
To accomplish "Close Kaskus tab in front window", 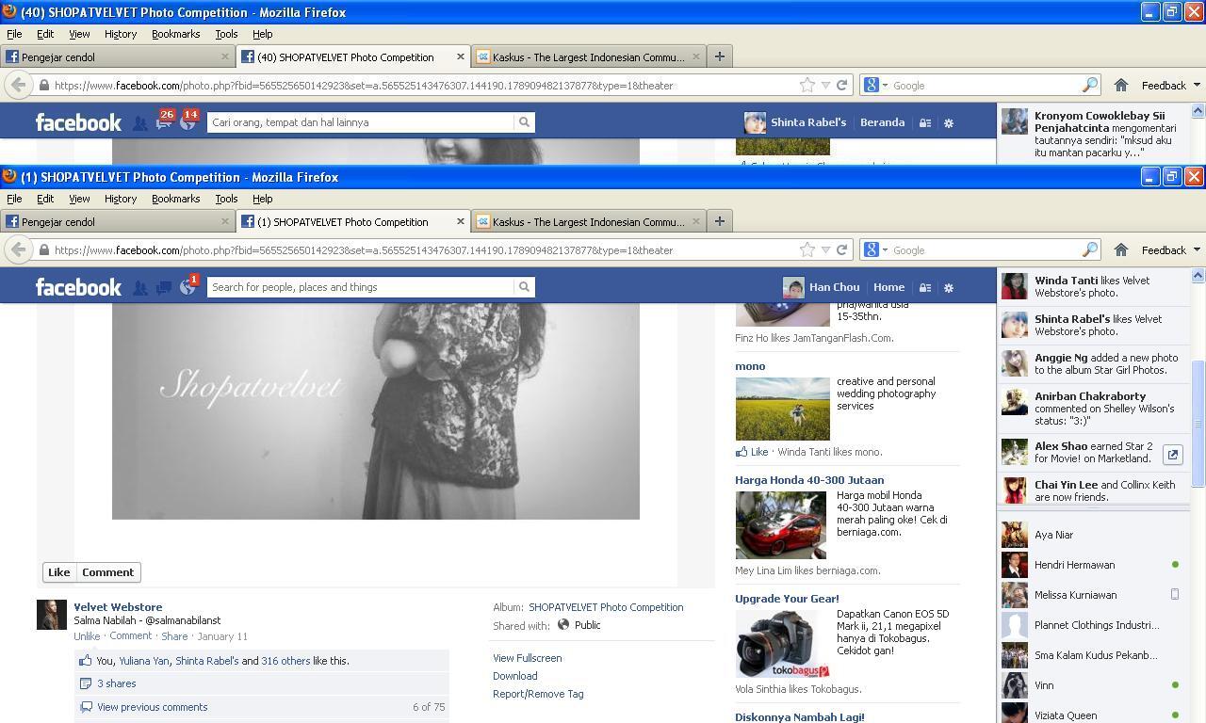I will 695,221.
